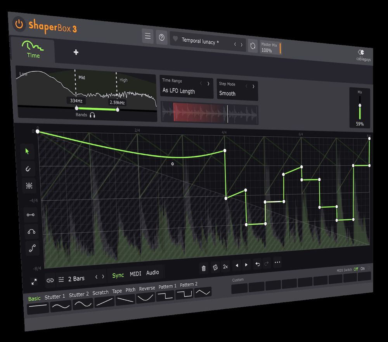Select the Stutter 1 preset category
The image size is (388, 342).
[55, 297]
